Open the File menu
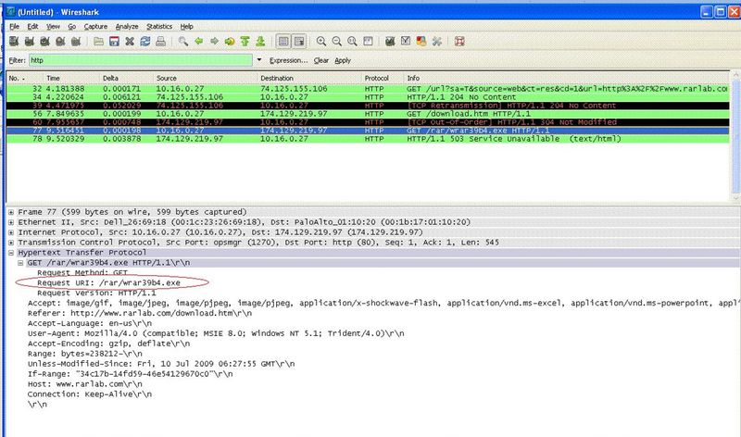This screenshot has height=437, width=741. click(x=14, y=27)
